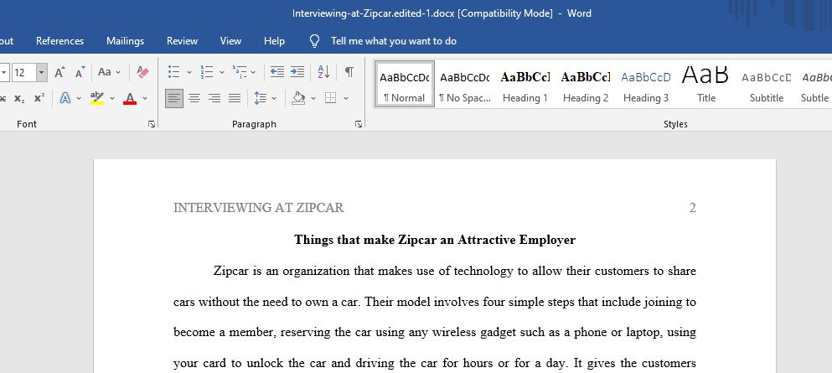This screenshot has width=832, height=373.
Task: Apply red font color
Action: point(130,98)
